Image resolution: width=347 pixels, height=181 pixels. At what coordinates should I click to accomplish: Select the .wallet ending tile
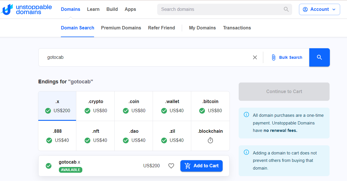(172, 106)
